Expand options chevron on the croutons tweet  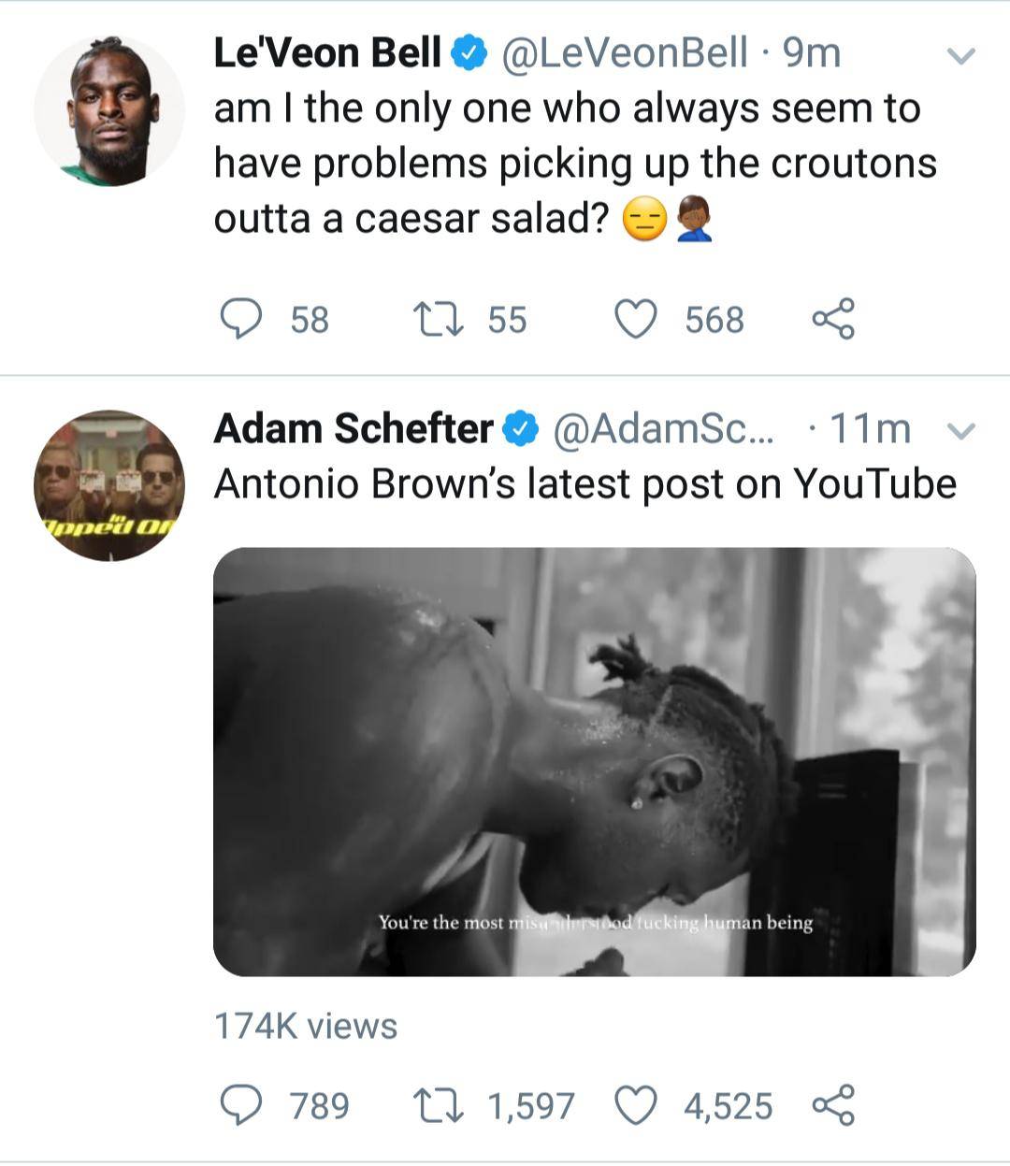pos(960,56)
